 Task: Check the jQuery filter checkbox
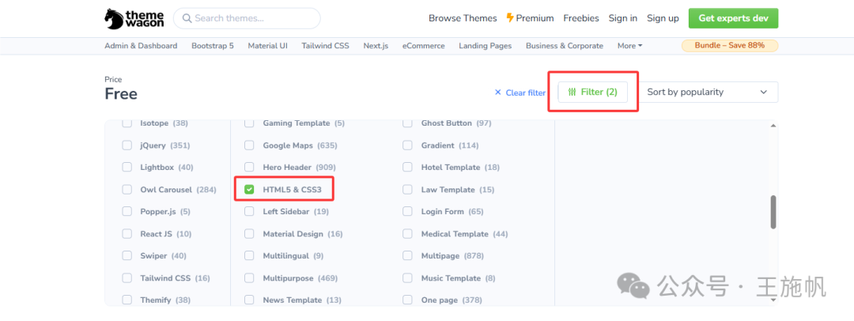127,145
